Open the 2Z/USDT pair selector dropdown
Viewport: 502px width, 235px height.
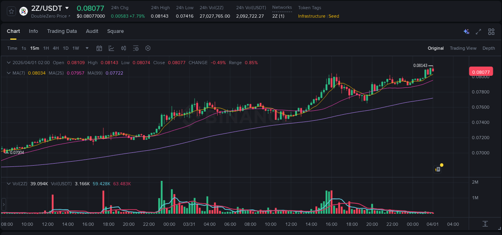click(67, 8)
